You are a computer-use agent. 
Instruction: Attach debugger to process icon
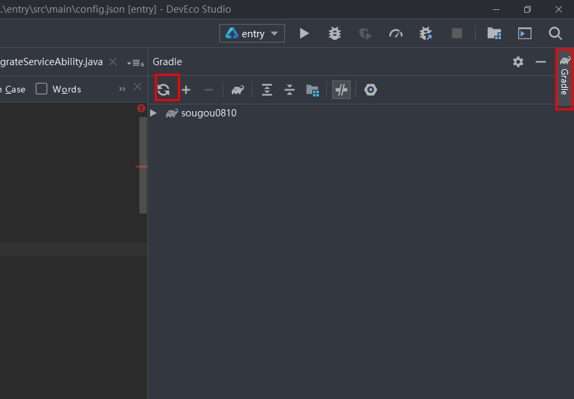pos(426,34)
